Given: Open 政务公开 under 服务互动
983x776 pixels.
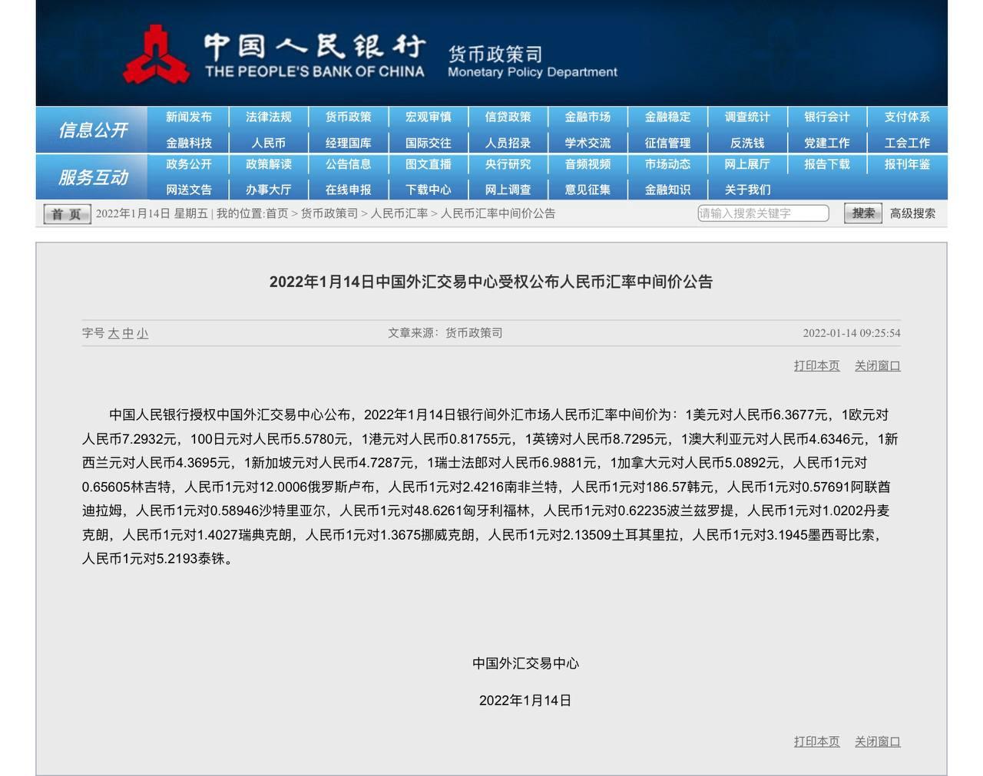Looking at the screenshot, I should tap(189, 164).
